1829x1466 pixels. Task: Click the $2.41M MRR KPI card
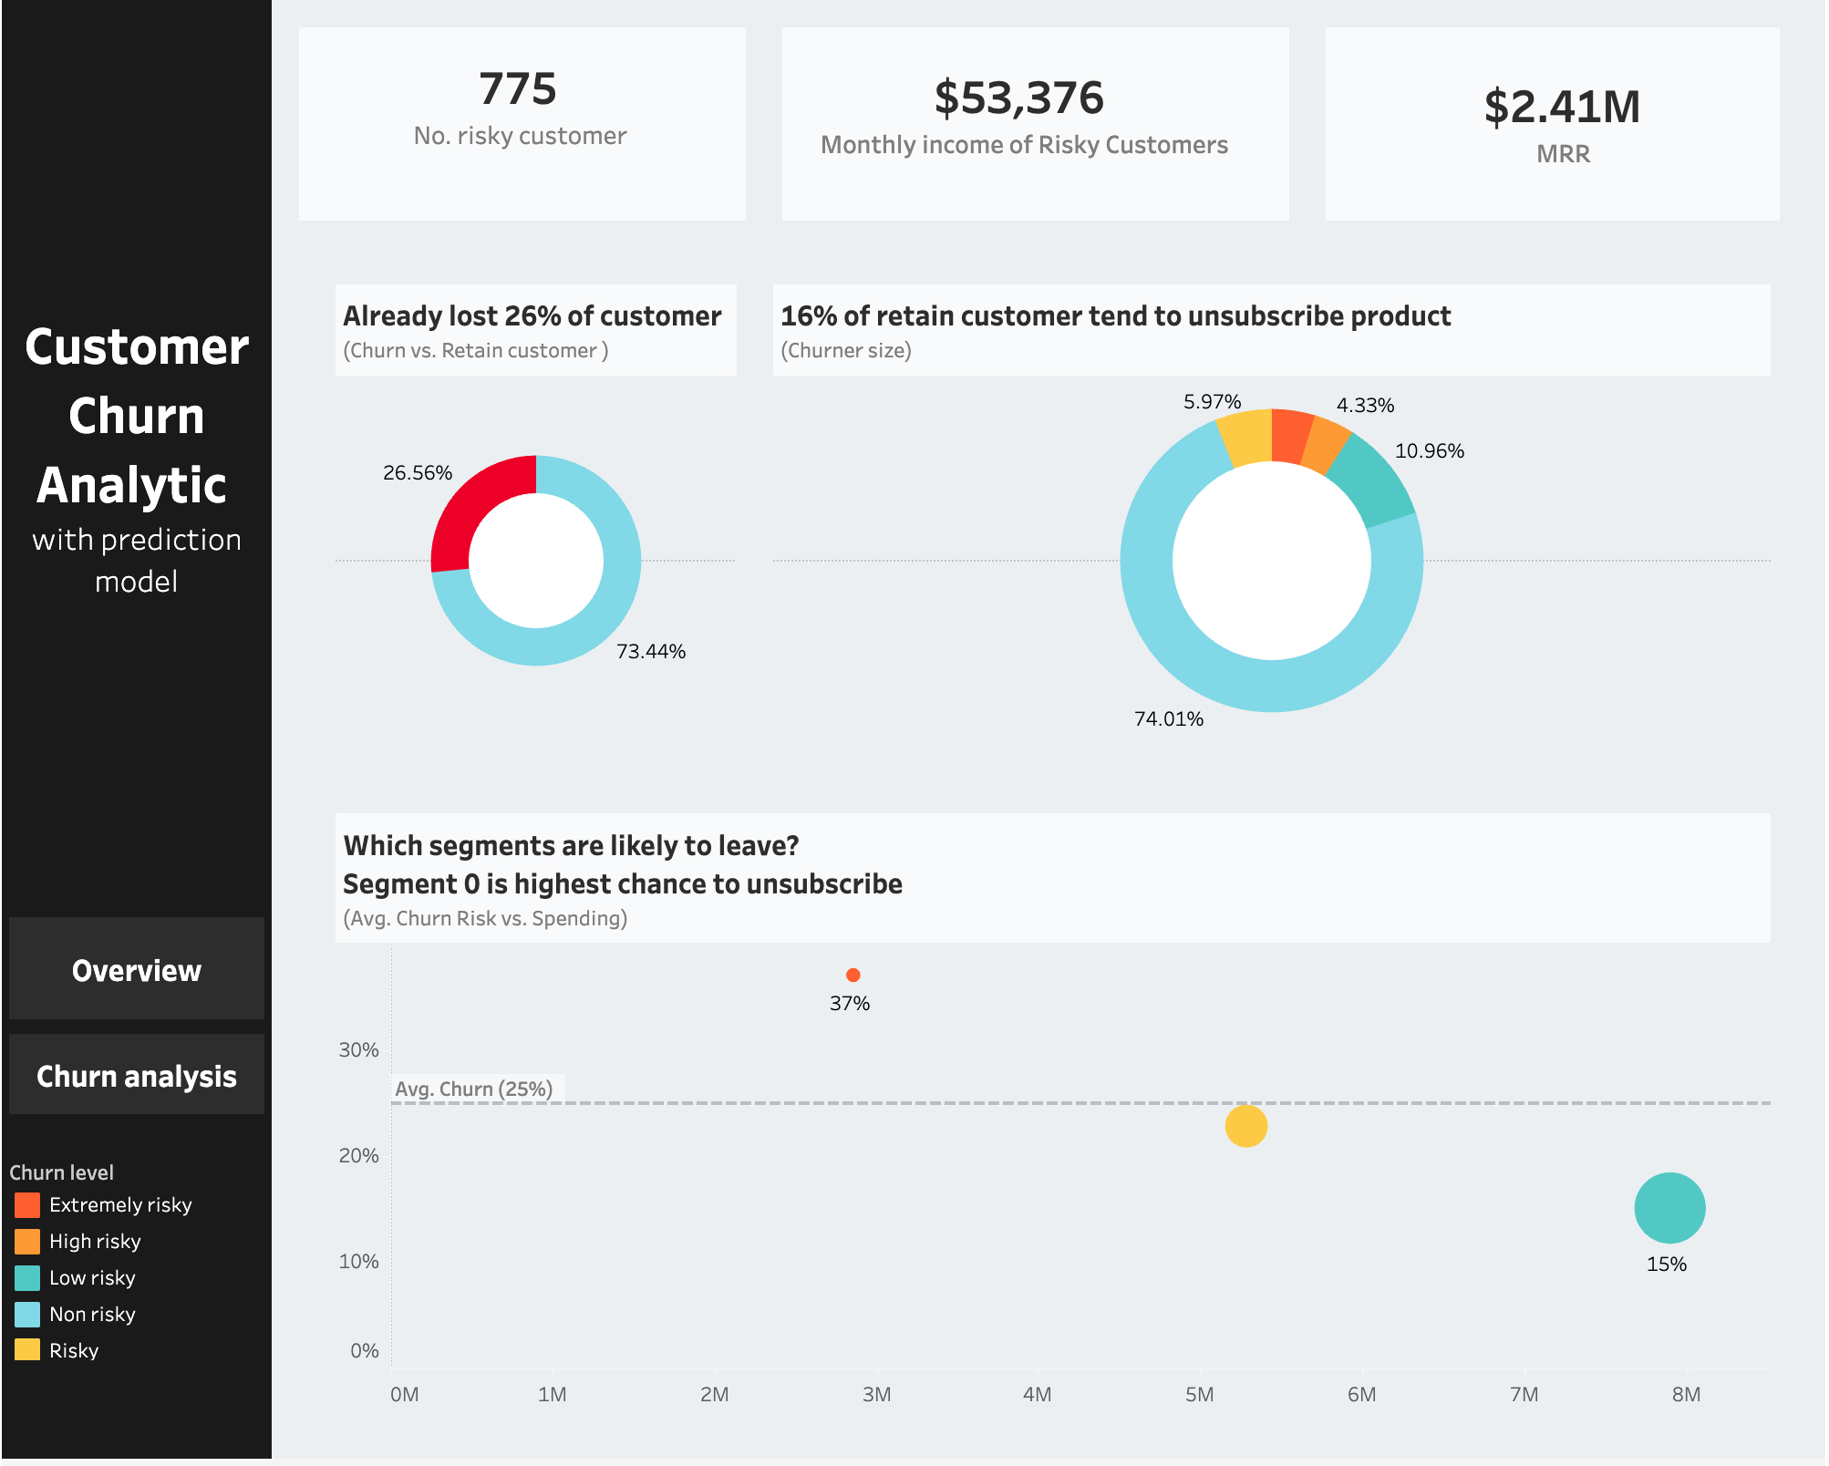pyautogui.click(x=1552, y=123)
